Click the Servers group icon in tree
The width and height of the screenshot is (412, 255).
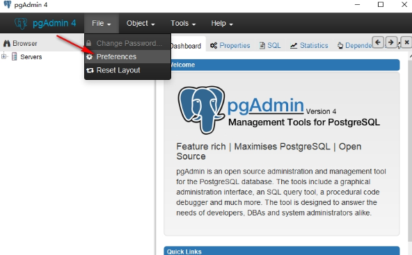[x=15, y=56]
